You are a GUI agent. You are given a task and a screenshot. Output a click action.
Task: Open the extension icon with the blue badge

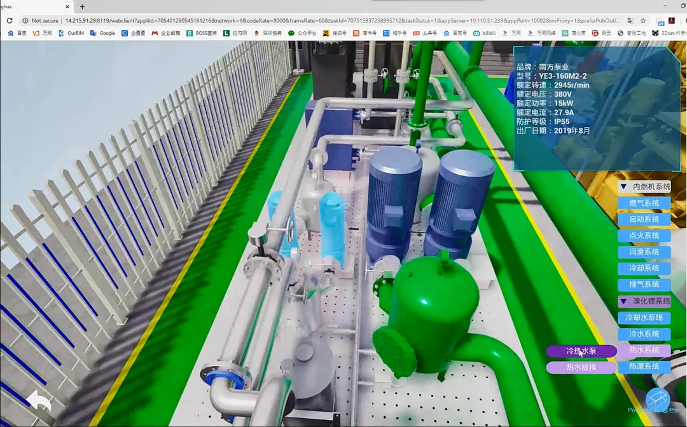tap(660, 20)
